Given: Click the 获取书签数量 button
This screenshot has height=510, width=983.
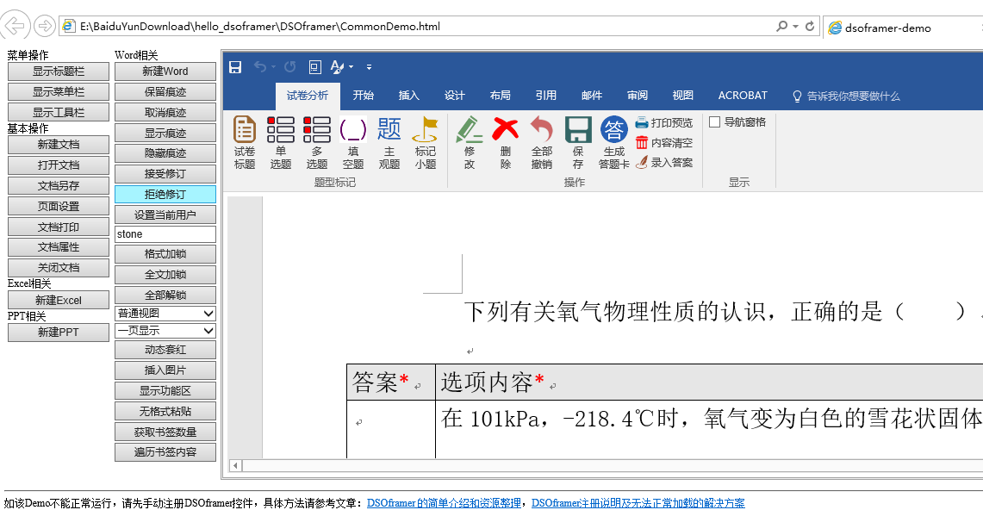Looking at the screenshot, I should click(165, 432).
